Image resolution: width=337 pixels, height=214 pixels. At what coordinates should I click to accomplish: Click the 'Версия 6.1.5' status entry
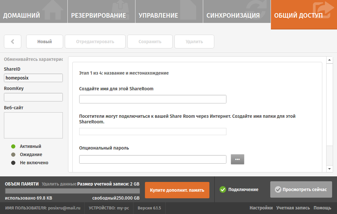(150, 208)
